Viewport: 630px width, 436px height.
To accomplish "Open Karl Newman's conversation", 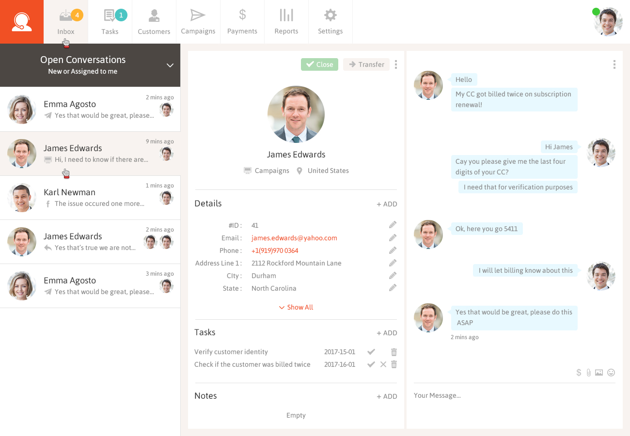I will pyautogui.click(x=90, y=198).
